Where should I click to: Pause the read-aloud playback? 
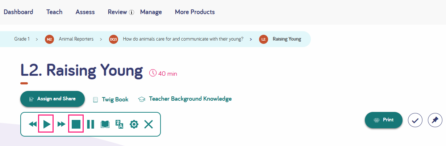coord(91,124)
